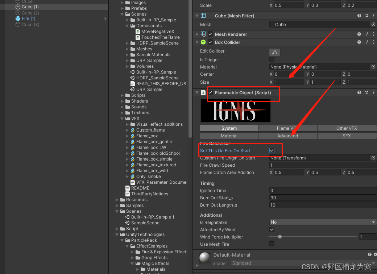Click the presets icon on Flammable Object
The width and height of the screenshot is (377, 274).
pos(366,92)
